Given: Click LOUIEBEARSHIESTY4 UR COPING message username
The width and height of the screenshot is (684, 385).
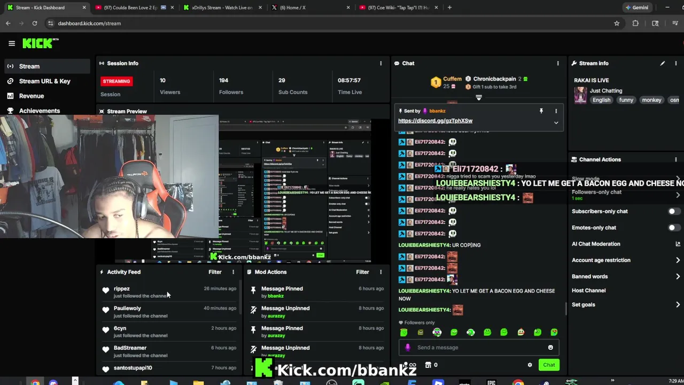Looking at the screenshot, I should (x=424, y=245).
